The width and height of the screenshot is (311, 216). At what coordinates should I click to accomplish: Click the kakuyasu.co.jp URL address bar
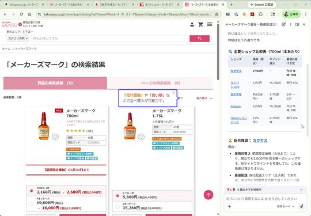127,14
